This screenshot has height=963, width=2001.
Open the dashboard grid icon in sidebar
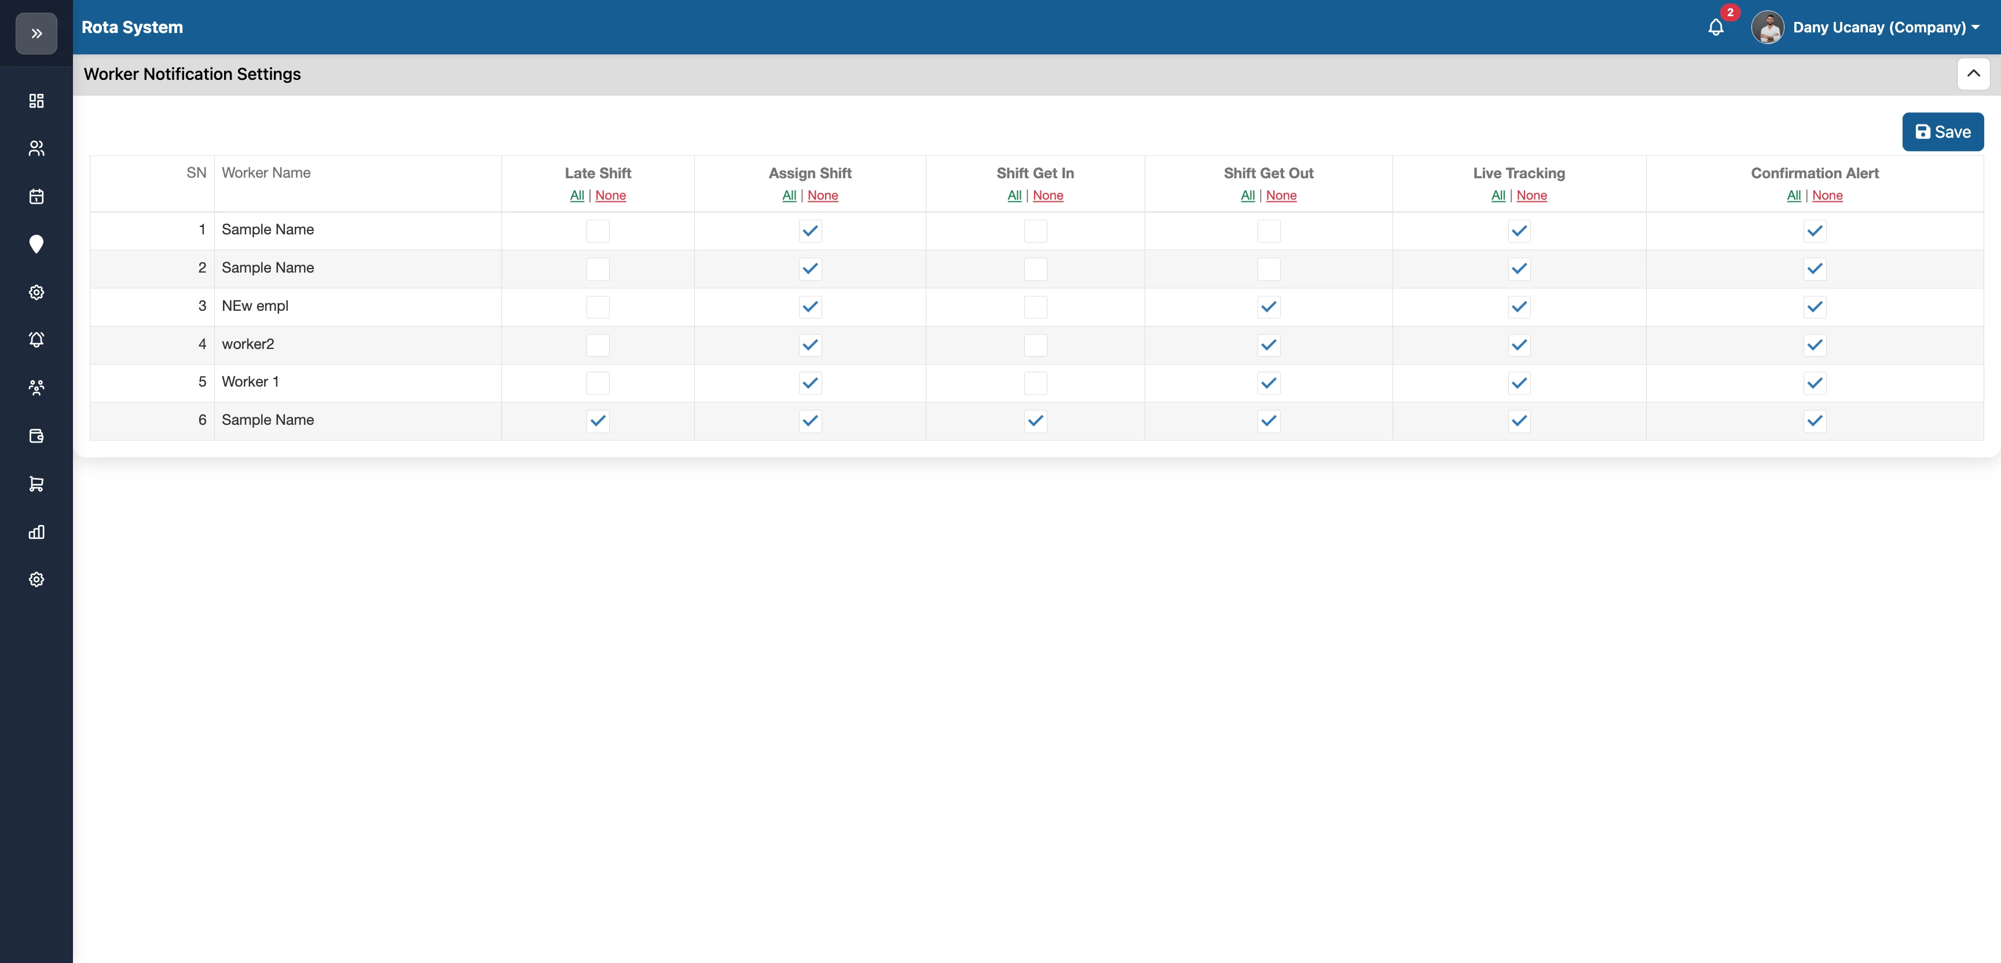pyautogui.click(x=36, y=101)
